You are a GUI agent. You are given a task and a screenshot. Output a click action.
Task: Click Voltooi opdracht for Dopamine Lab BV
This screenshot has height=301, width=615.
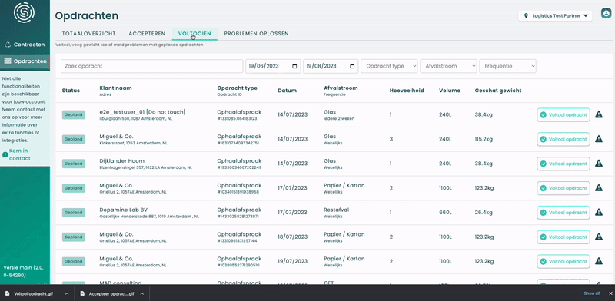click(x=563, y=213)
